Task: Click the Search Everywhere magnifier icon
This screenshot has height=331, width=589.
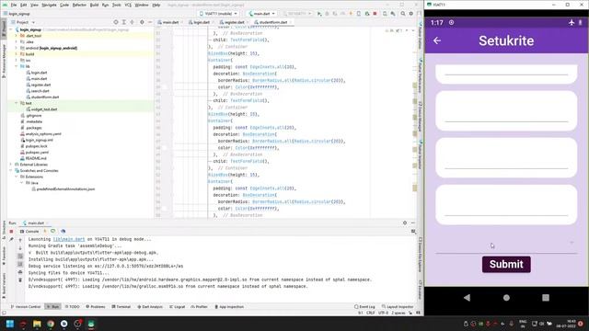Action: pos(403,14)
